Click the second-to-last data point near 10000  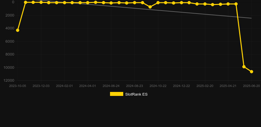tap(244, 67)
